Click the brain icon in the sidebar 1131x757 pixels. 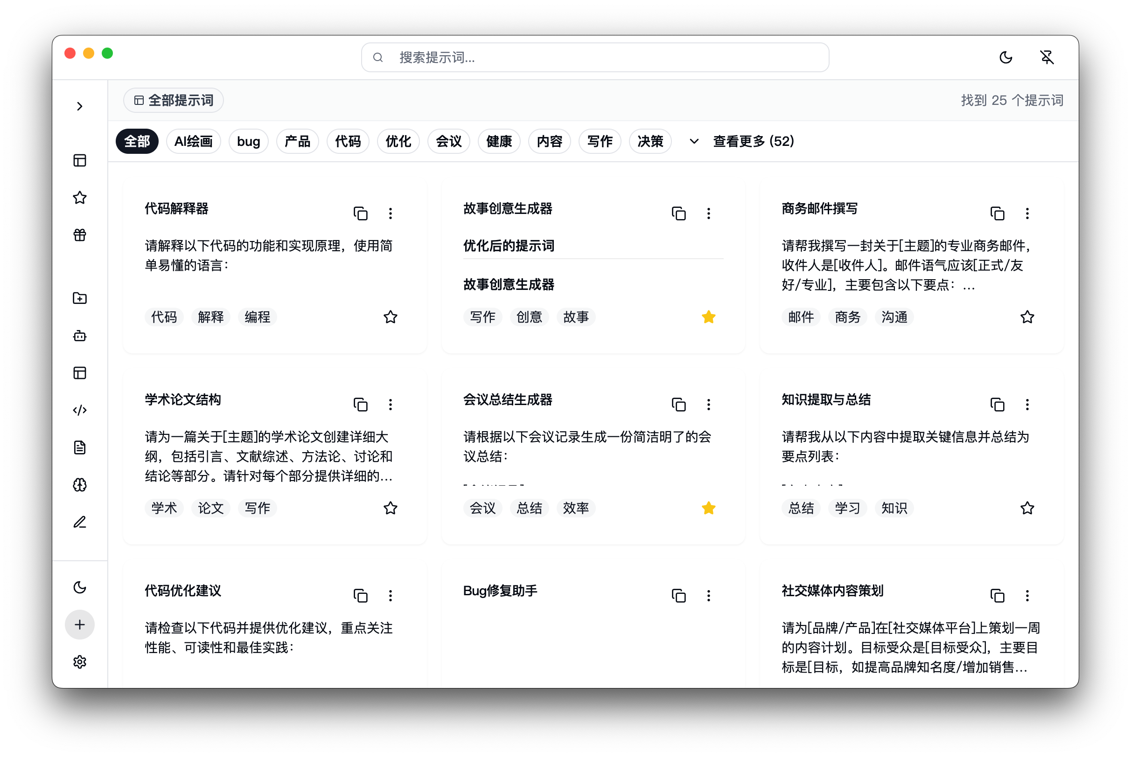80,485
